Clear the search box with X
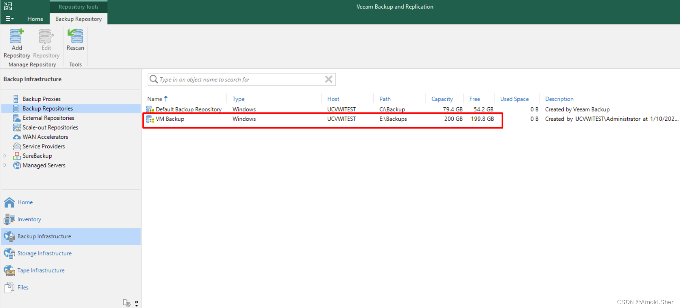 tap(329, 79)
